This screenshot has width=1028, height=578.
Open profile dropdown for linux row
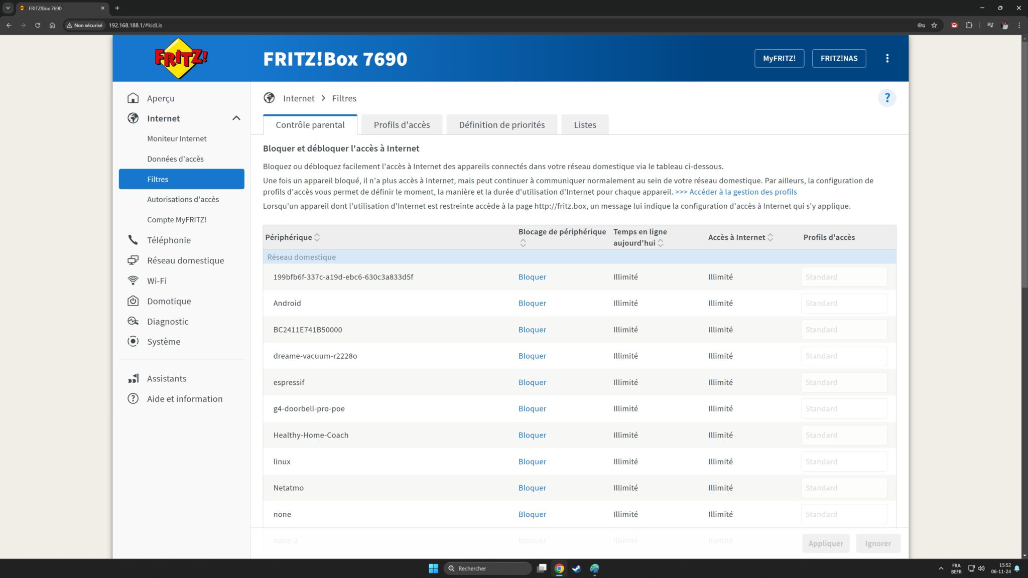pos(844,461)
